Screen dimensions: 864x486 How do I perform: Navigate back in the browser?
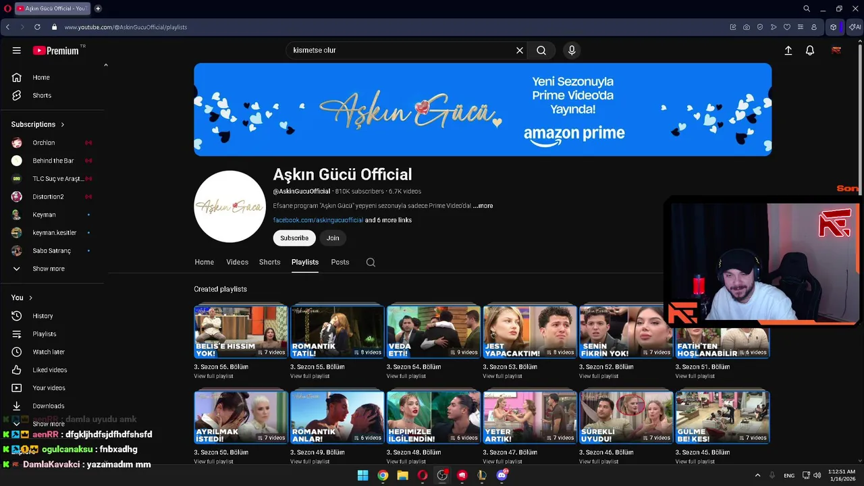pos(7,27)
